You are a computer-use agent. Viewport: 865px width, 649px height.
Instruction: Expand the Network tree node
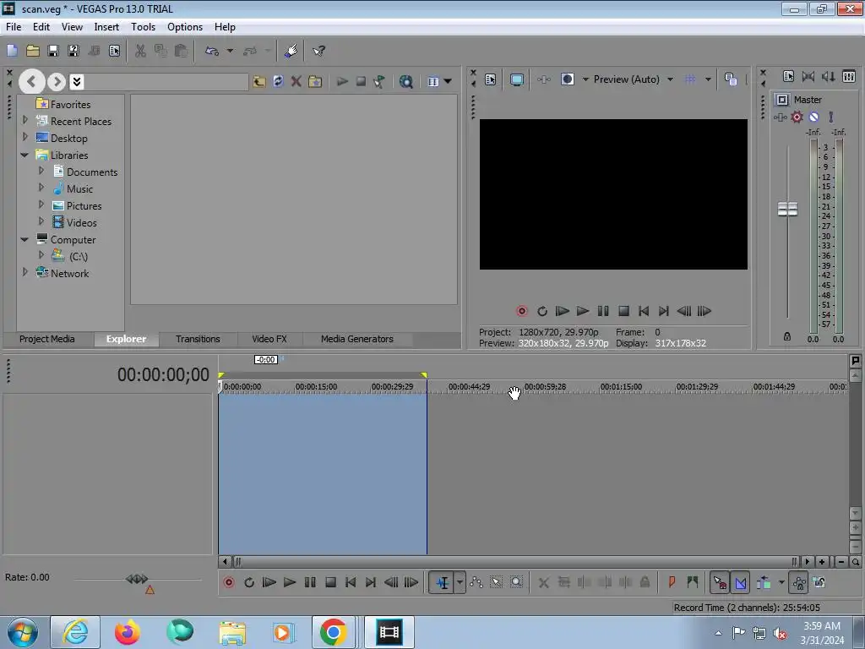coord(24,271)
